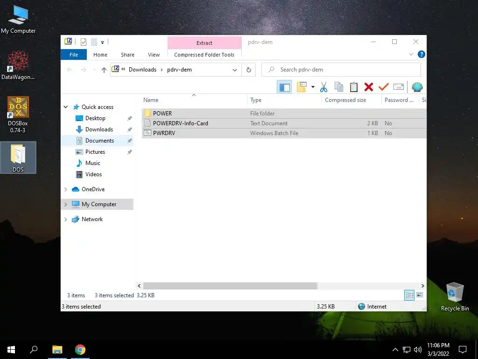
Task: Open DOSBox 0.74-3 desktop shortcut
Action: (x=18, y=115)
